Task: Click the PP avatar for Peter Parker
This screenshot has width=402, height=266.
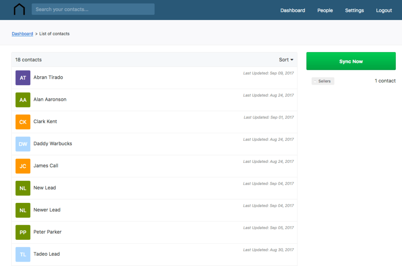Action: [23, 232]
